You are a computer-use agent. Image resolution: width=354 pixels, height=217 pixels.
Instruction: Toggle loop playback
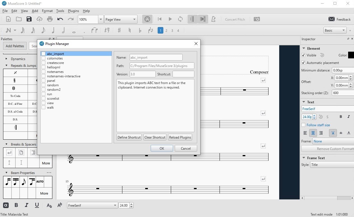point(180,19)
